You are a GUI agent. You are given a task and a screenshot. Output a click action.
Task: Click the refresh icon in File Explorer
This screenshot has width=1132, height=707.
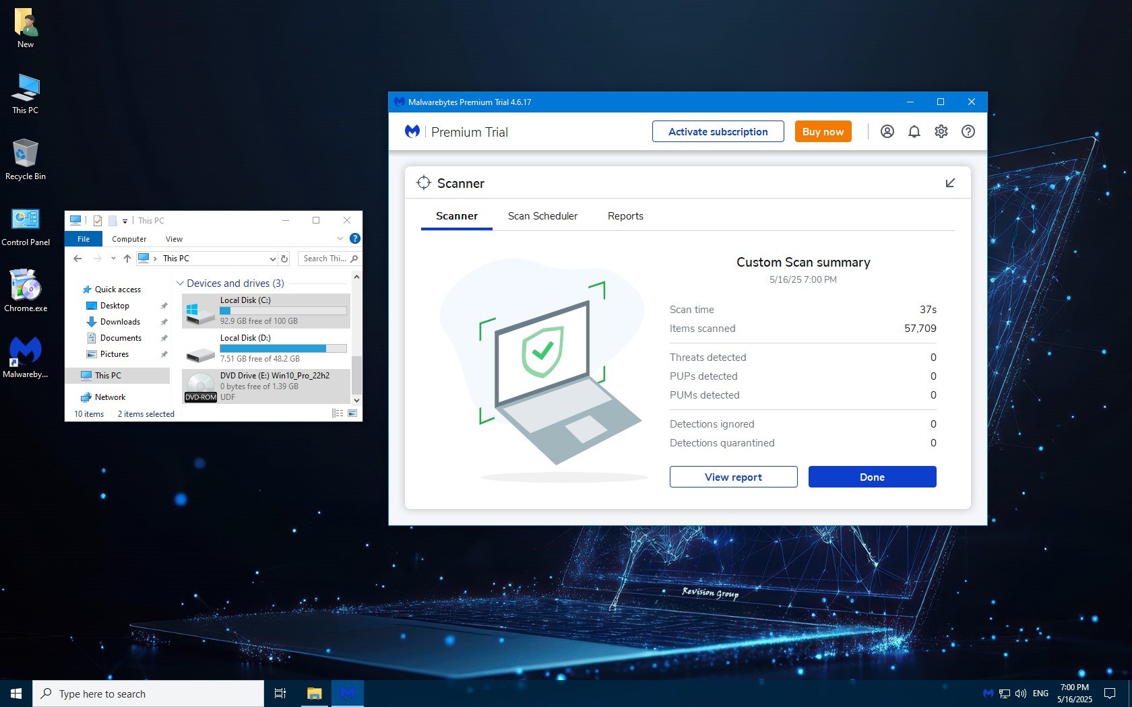[284, 259]
